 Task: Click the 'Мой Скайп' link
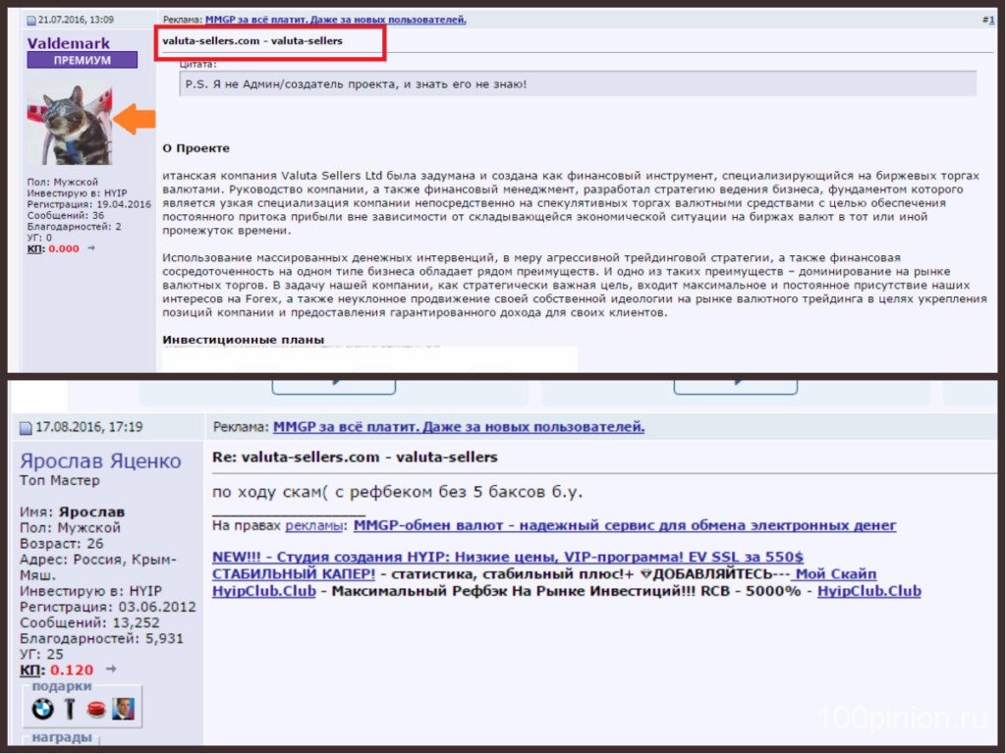coord(835,573)
